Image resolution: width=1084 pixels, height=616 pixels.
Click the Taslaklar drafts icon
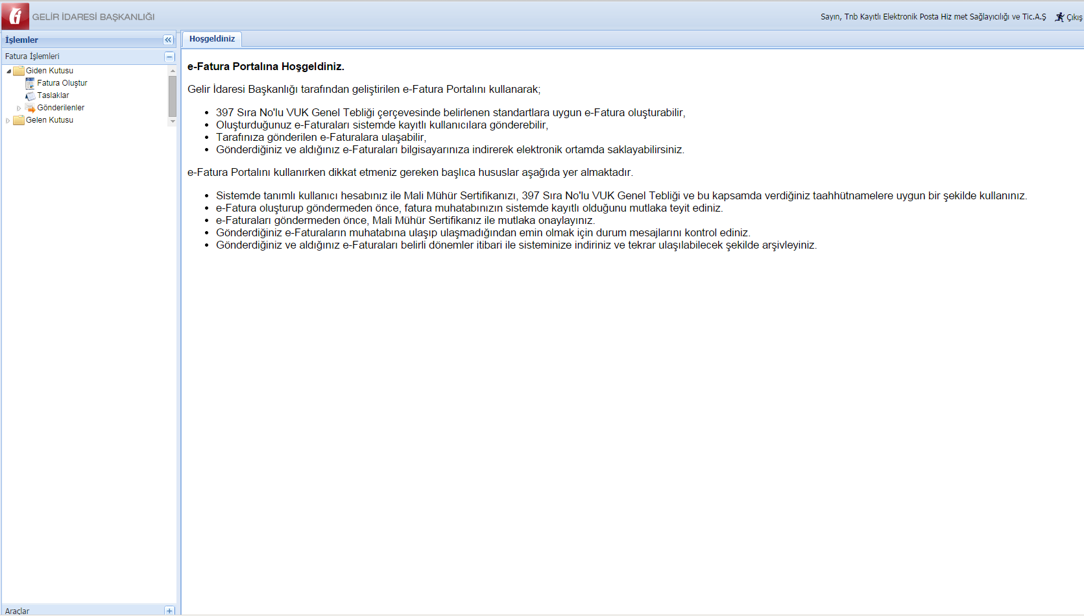pyautogui.click(x=30, y=95)
